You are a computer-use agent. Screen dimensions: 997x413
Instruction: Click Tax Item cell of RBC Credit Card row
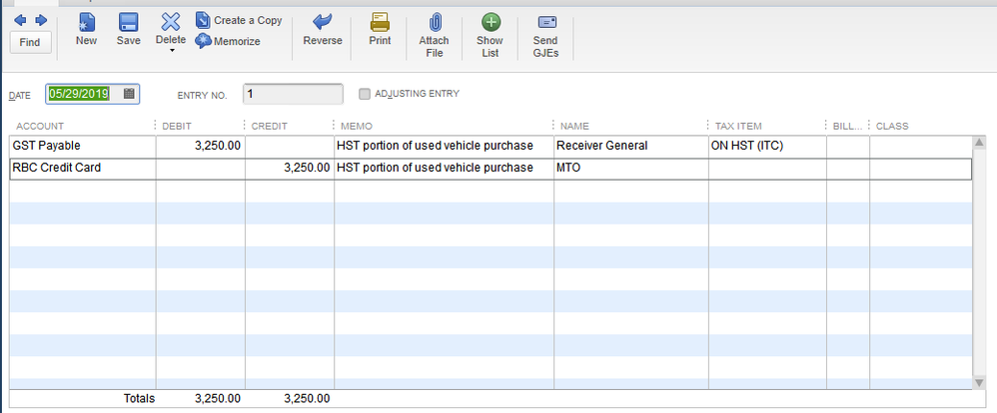[767, 169]
